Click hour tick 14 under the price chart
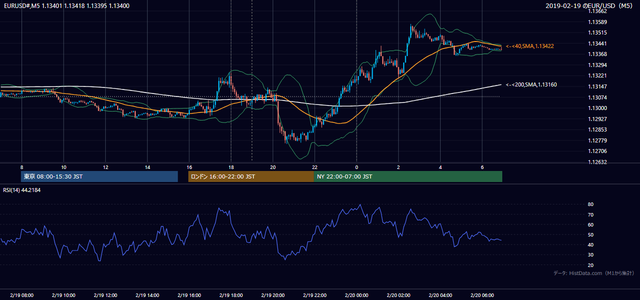 point(147,167)
